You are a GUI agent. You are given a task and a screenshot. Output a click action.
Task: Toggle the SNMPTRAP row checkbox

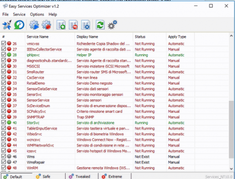tap(4, 116)
